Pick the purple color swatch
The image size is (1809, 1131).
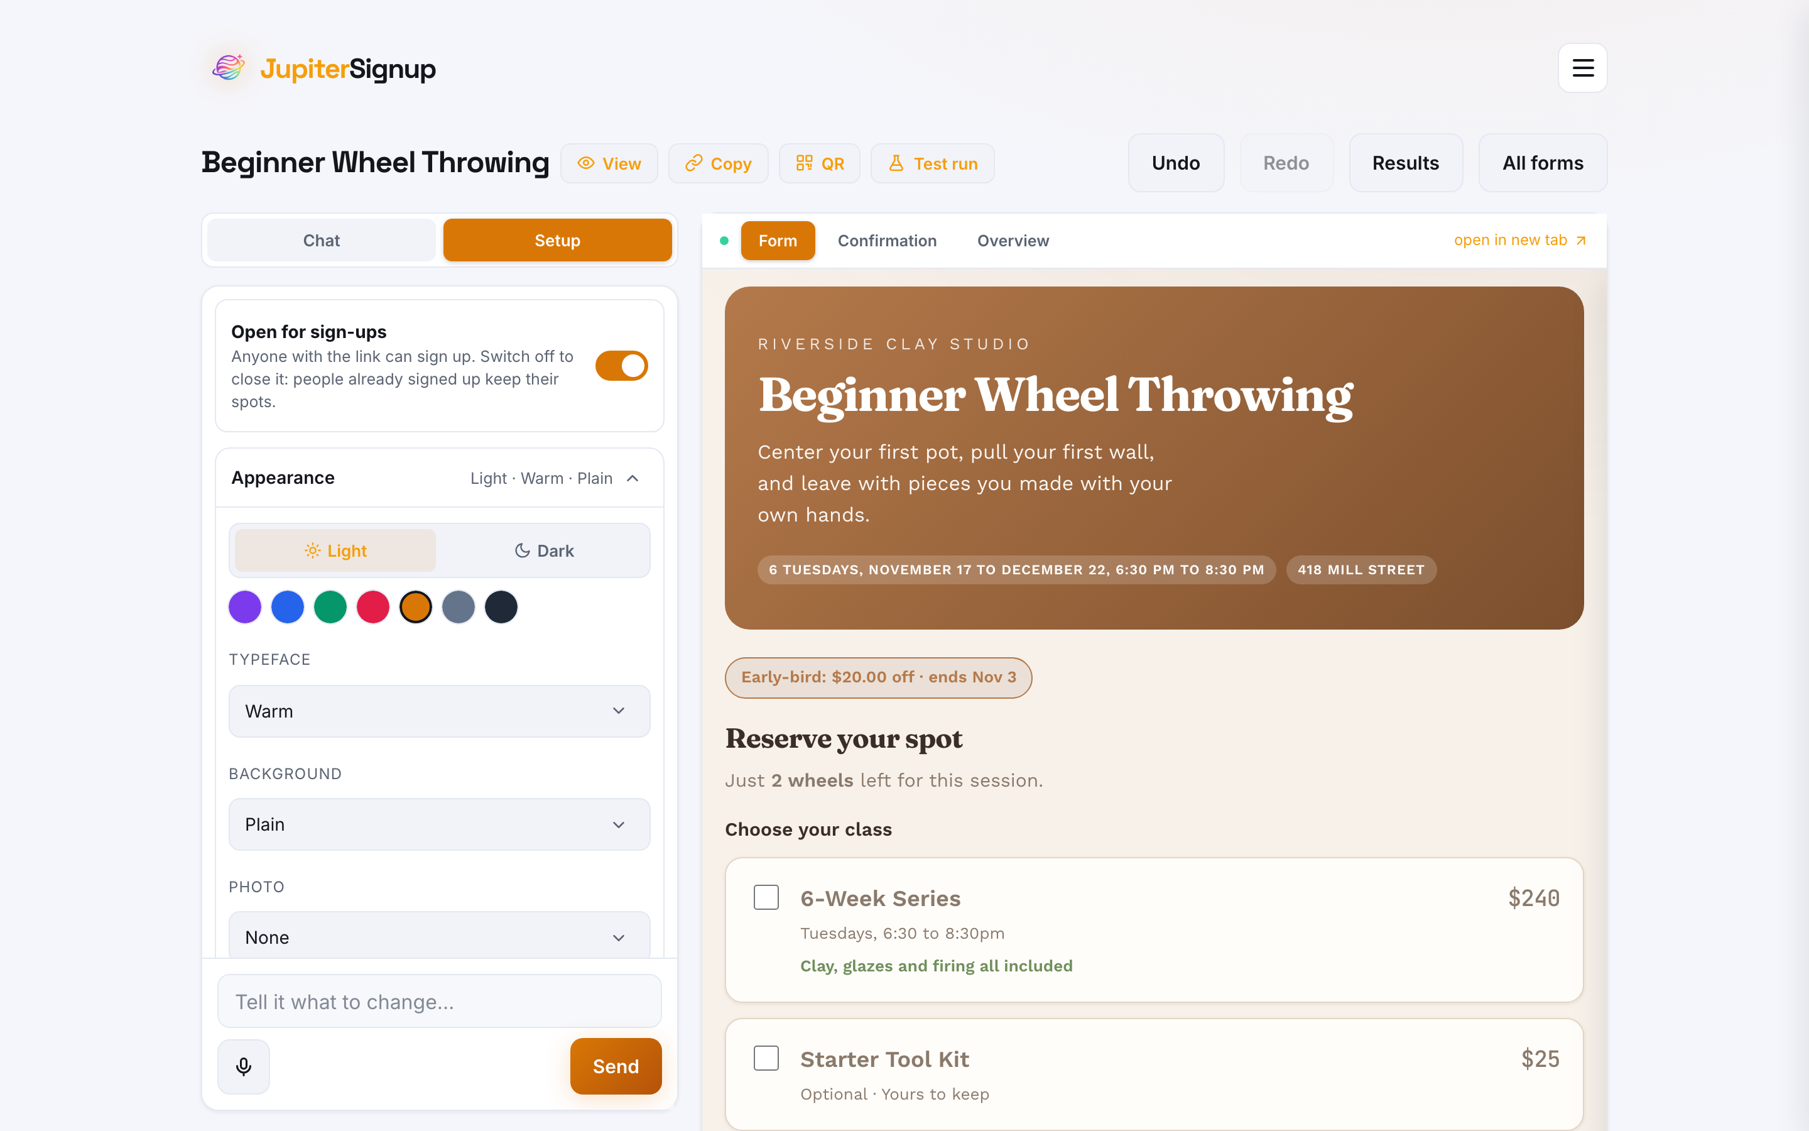[244, 606]
